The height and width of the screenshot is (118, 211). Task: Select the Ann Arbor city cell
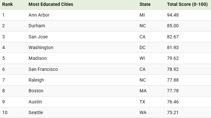click(x=39, y=15)
